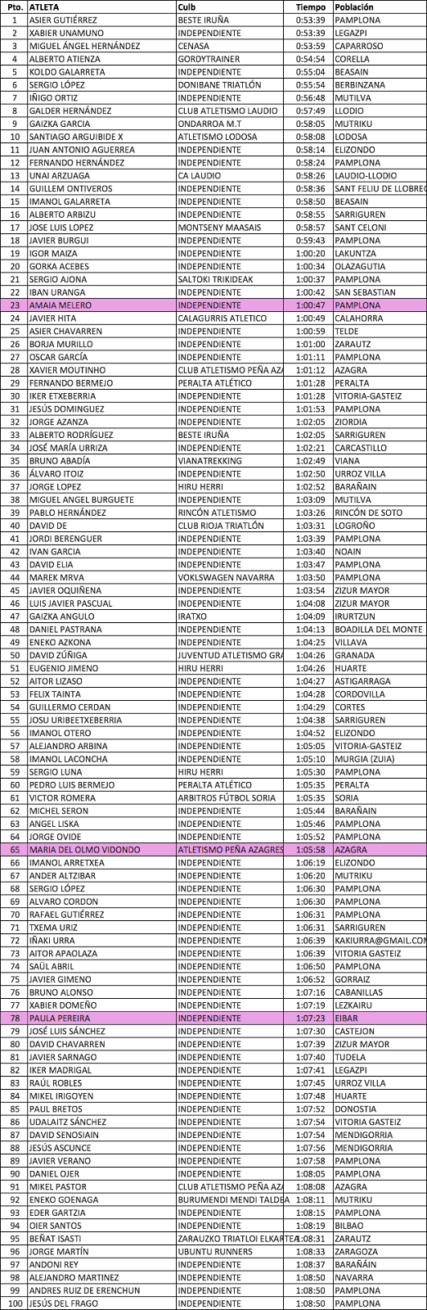Screen dimensions: 427x1310
Task: Select club cell DONIBANE TRIATLÓN
Action: coord(219,85)
